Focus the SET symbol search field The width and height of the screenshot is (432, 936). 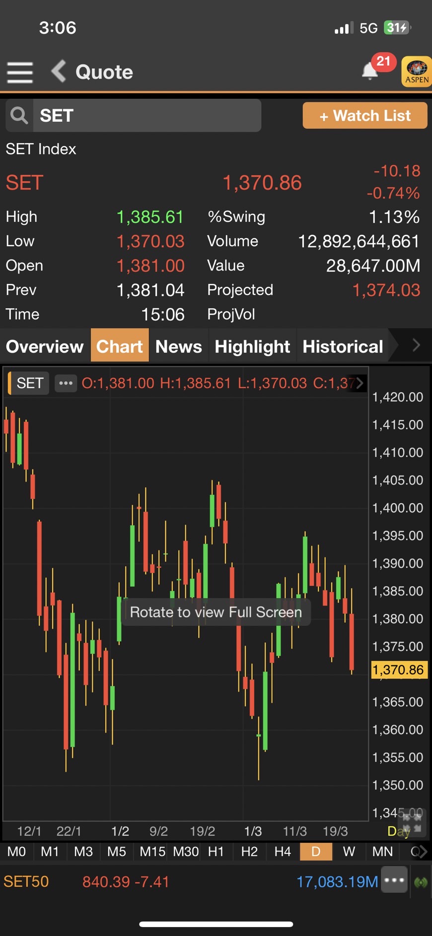[147, 115]
